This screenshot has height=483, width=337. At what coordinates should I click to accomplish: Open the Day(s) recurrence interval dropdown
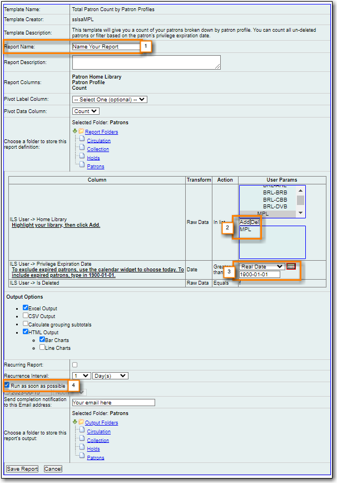pos(110,376)
